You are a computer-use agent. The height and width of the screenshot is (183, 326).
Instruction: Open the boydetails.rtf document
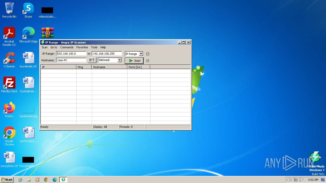click(28, 60)
